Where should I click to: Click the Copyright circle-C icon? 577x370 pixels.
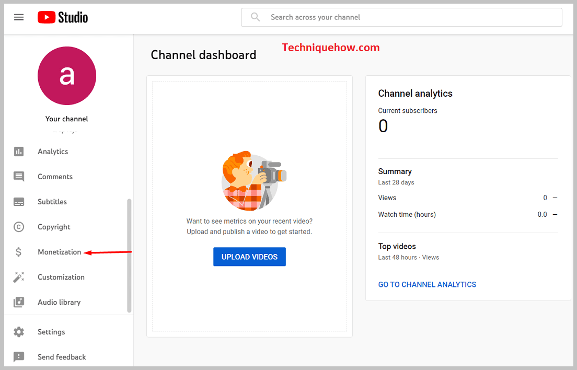click(x=19, y=227)
